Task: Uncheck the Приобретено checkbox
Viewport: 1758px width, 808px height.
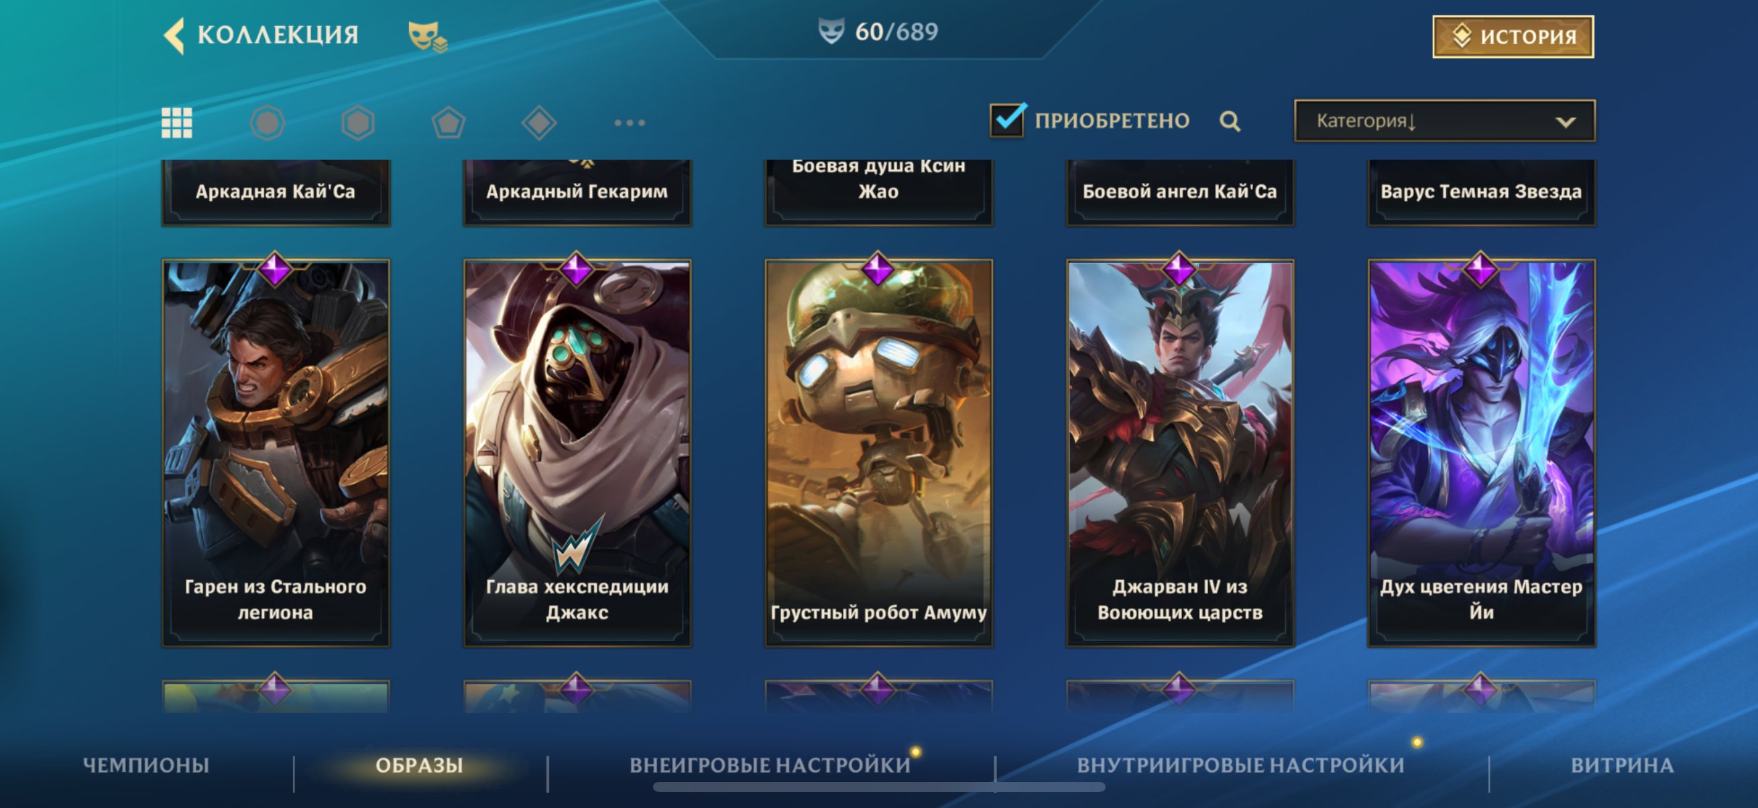Action: click(x=1006, y=120)
